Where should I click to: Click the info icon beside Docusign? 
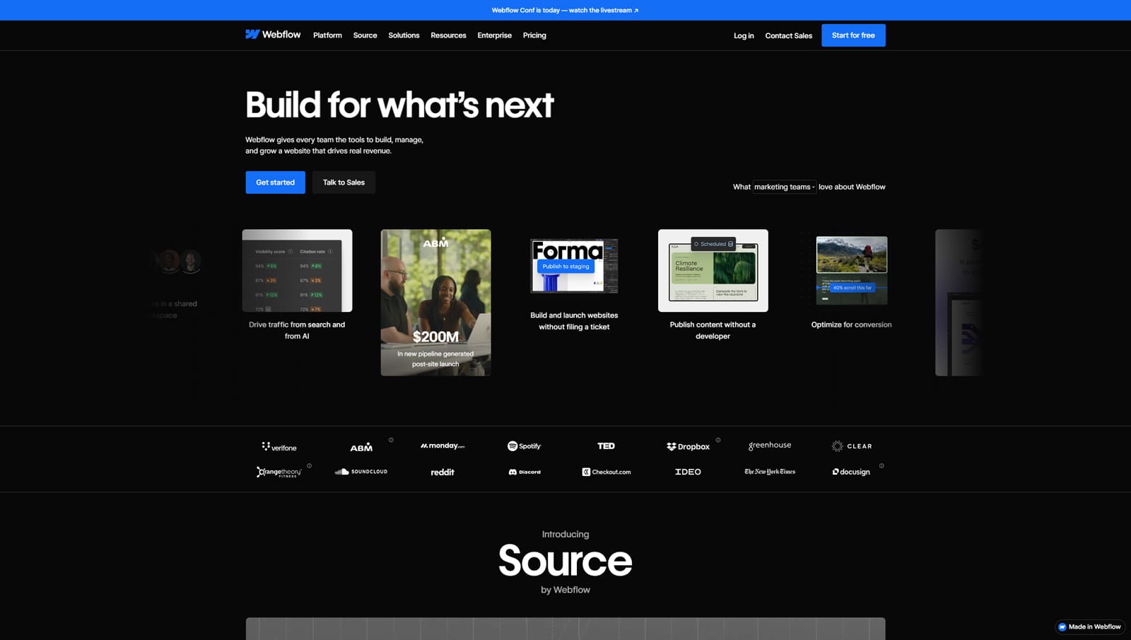(881, 465)
